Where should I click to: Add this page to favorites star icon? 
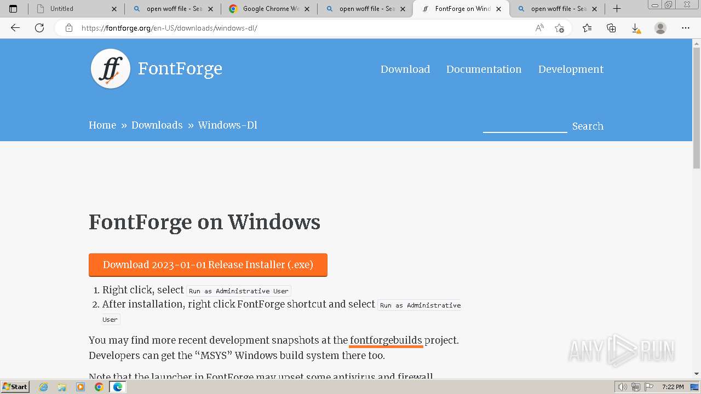(x=559, y=28)
